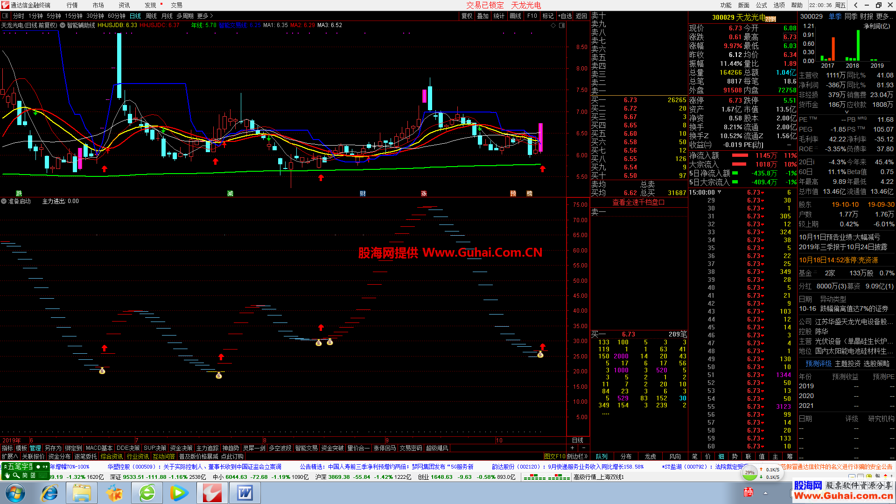The image size is (896, 504).
Task: Add stock via +自选 button
Action: click(565, 16)
